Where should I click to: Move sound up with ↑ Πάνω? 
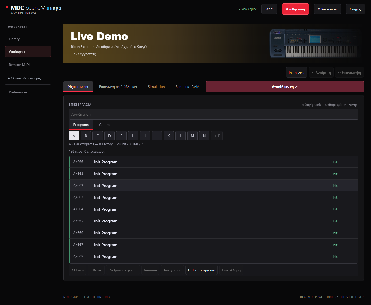click(77, 270)
